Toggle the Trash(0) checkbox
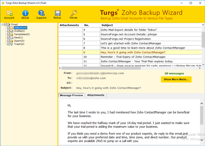The height and width of the screenshot is (146, 205). click(x=9, y=44)
